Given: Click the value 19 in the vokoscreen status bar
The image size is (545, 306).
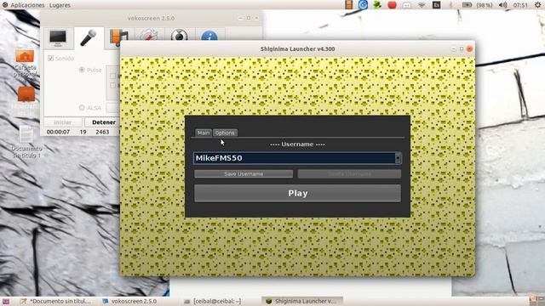Looking at the screenshot, I should coord(83,132).
